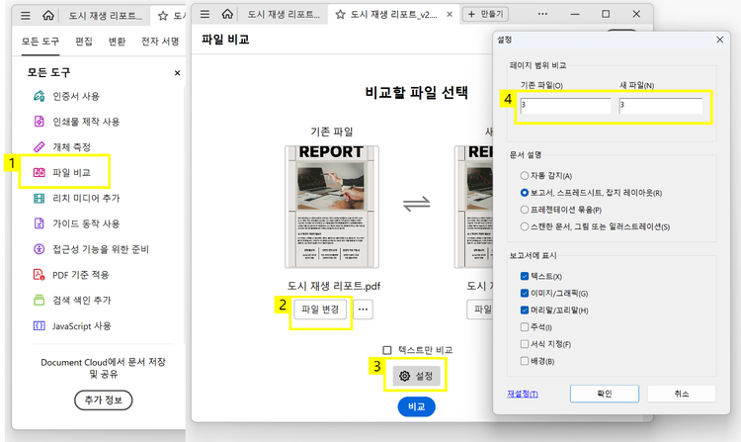
Task: Select first 도시 재생 리포트 tab in compare window
Action: point(284,15)
